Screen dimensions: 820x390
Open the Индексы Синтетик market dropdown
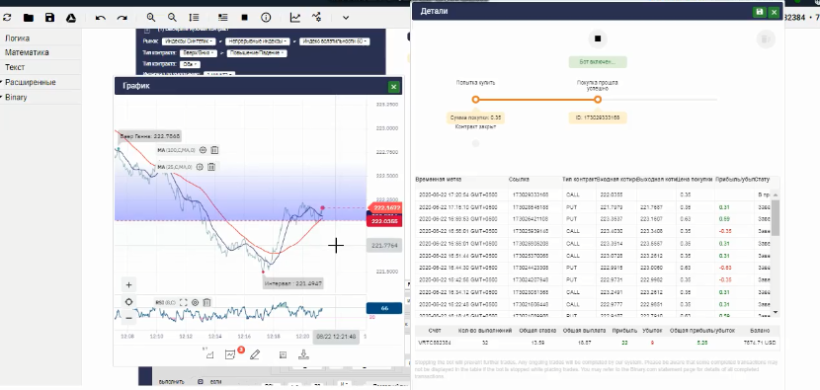click(189, 41)
